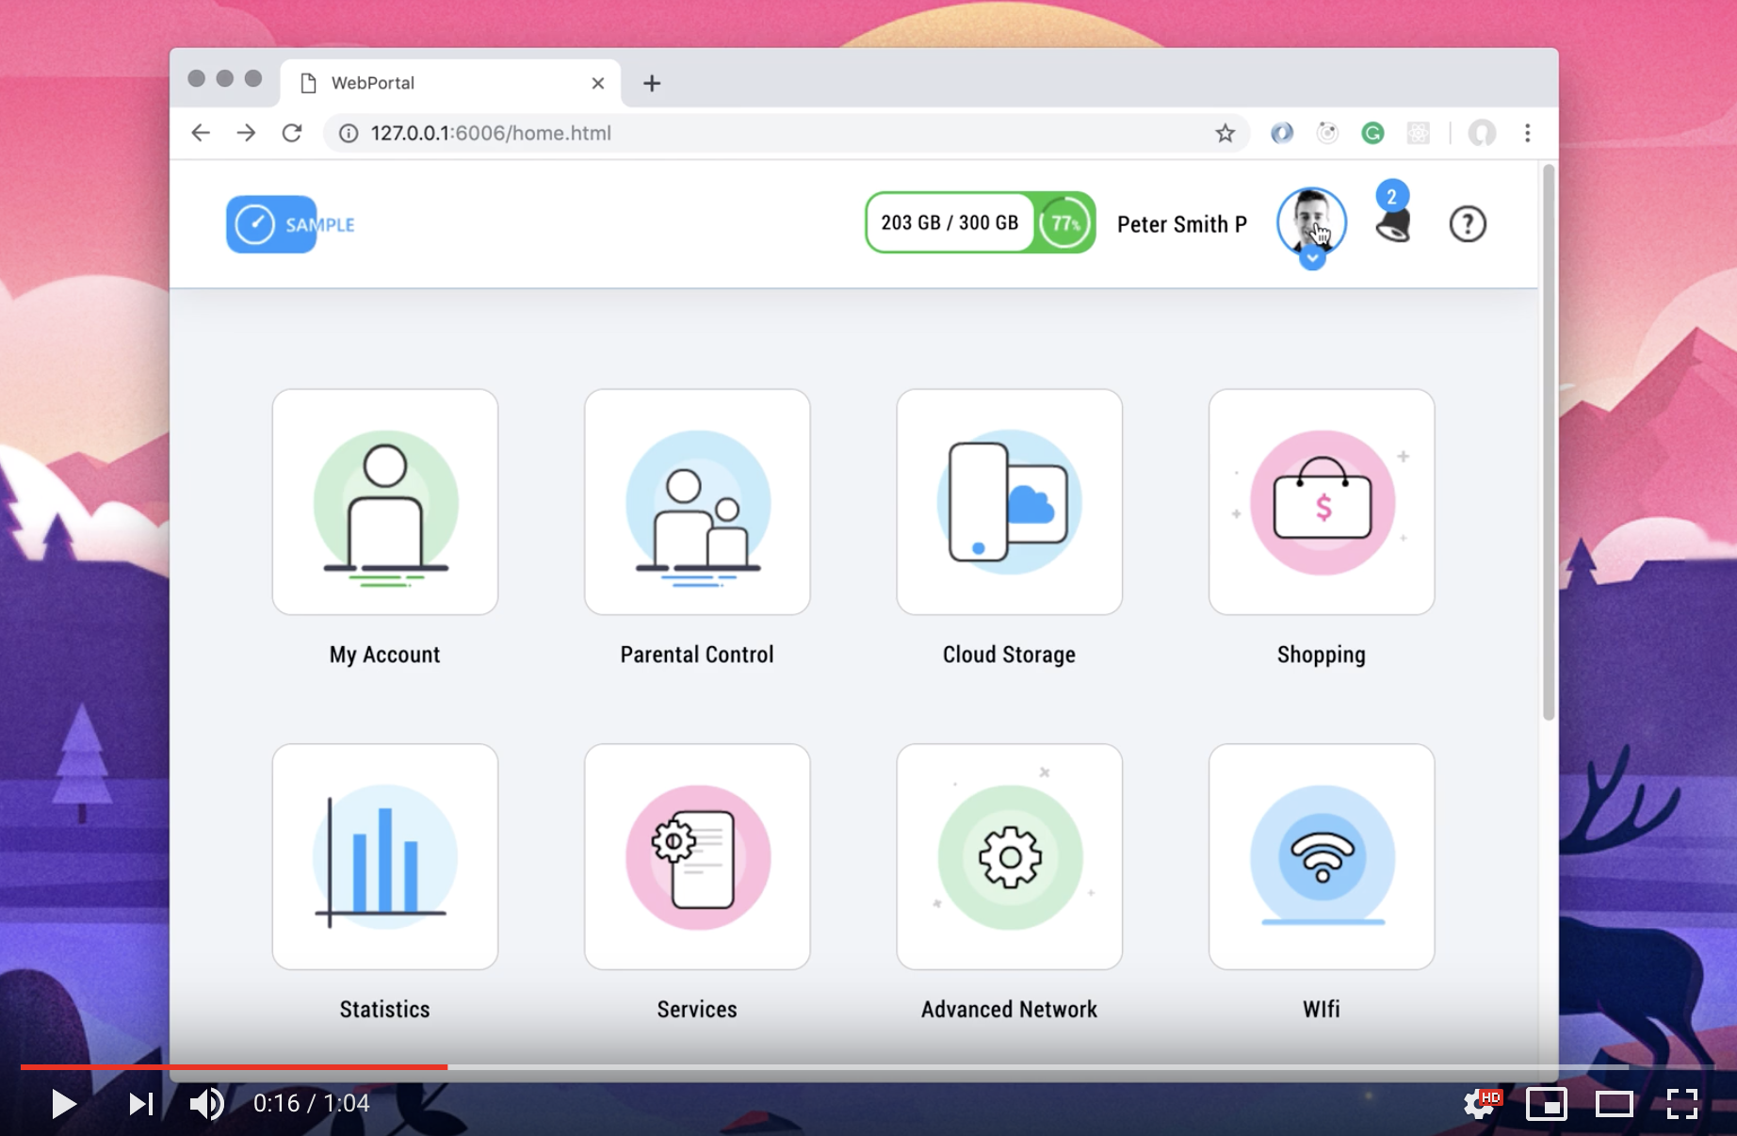Click the notification badge showing 2
The width and height of the screenshot is (1737, 1136).
(x=1392, y=197)
